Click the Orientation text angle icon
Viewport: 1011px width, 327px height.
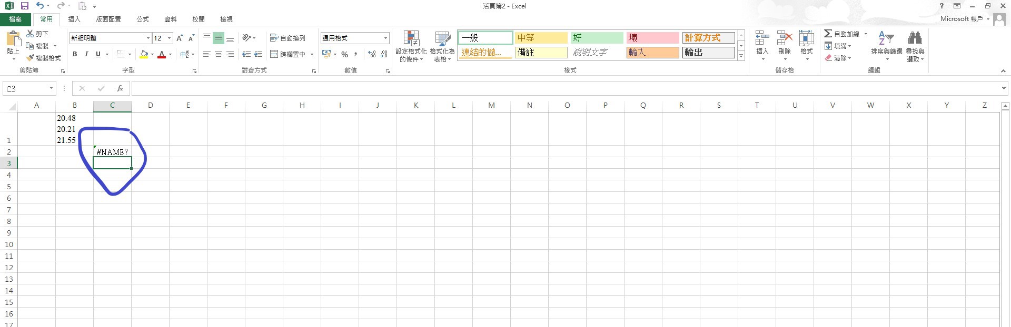(x=246, y=38)
